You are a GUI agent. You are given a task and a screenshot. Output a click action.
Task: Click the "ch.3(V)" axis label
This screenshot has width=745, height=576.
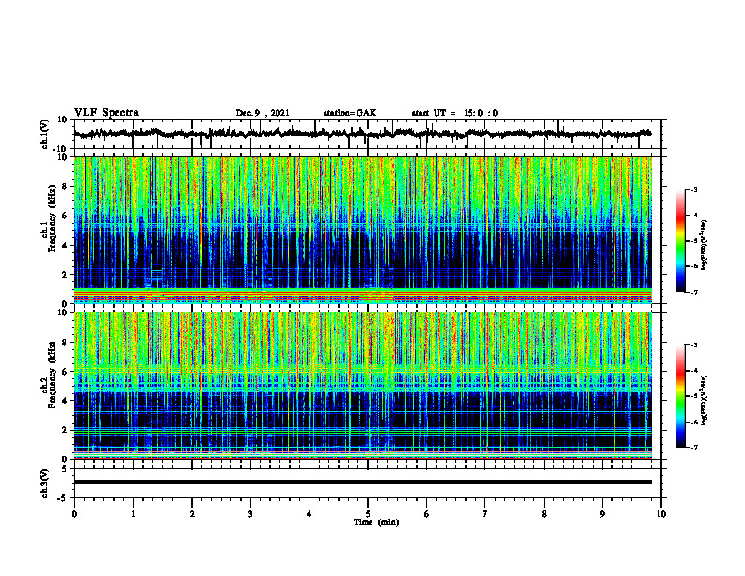[45, 483]
